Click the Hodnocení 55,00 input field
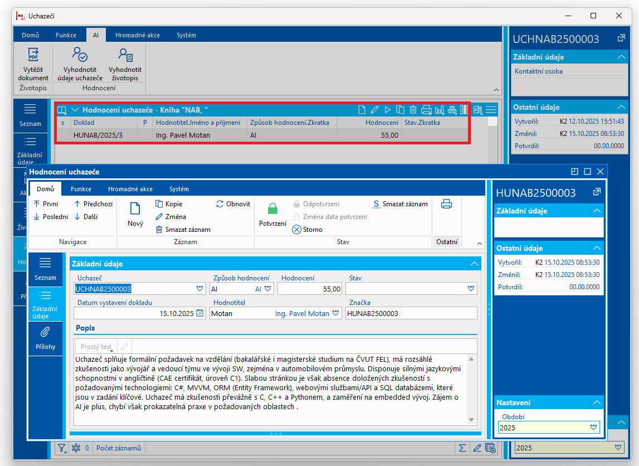 tap(310, 289)
